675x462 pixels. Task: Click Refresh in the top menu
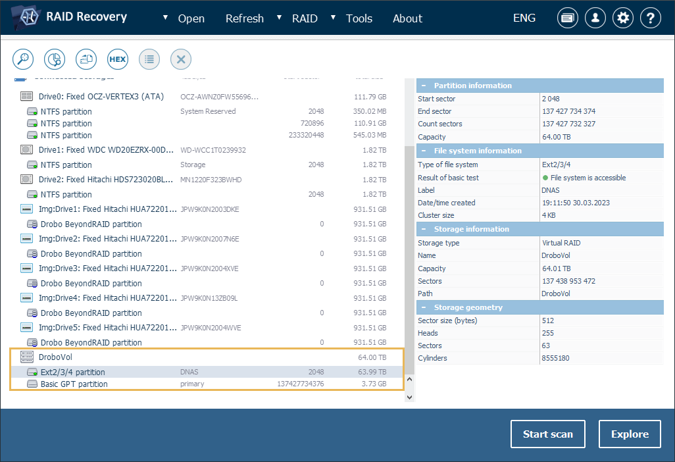point(245,18)
